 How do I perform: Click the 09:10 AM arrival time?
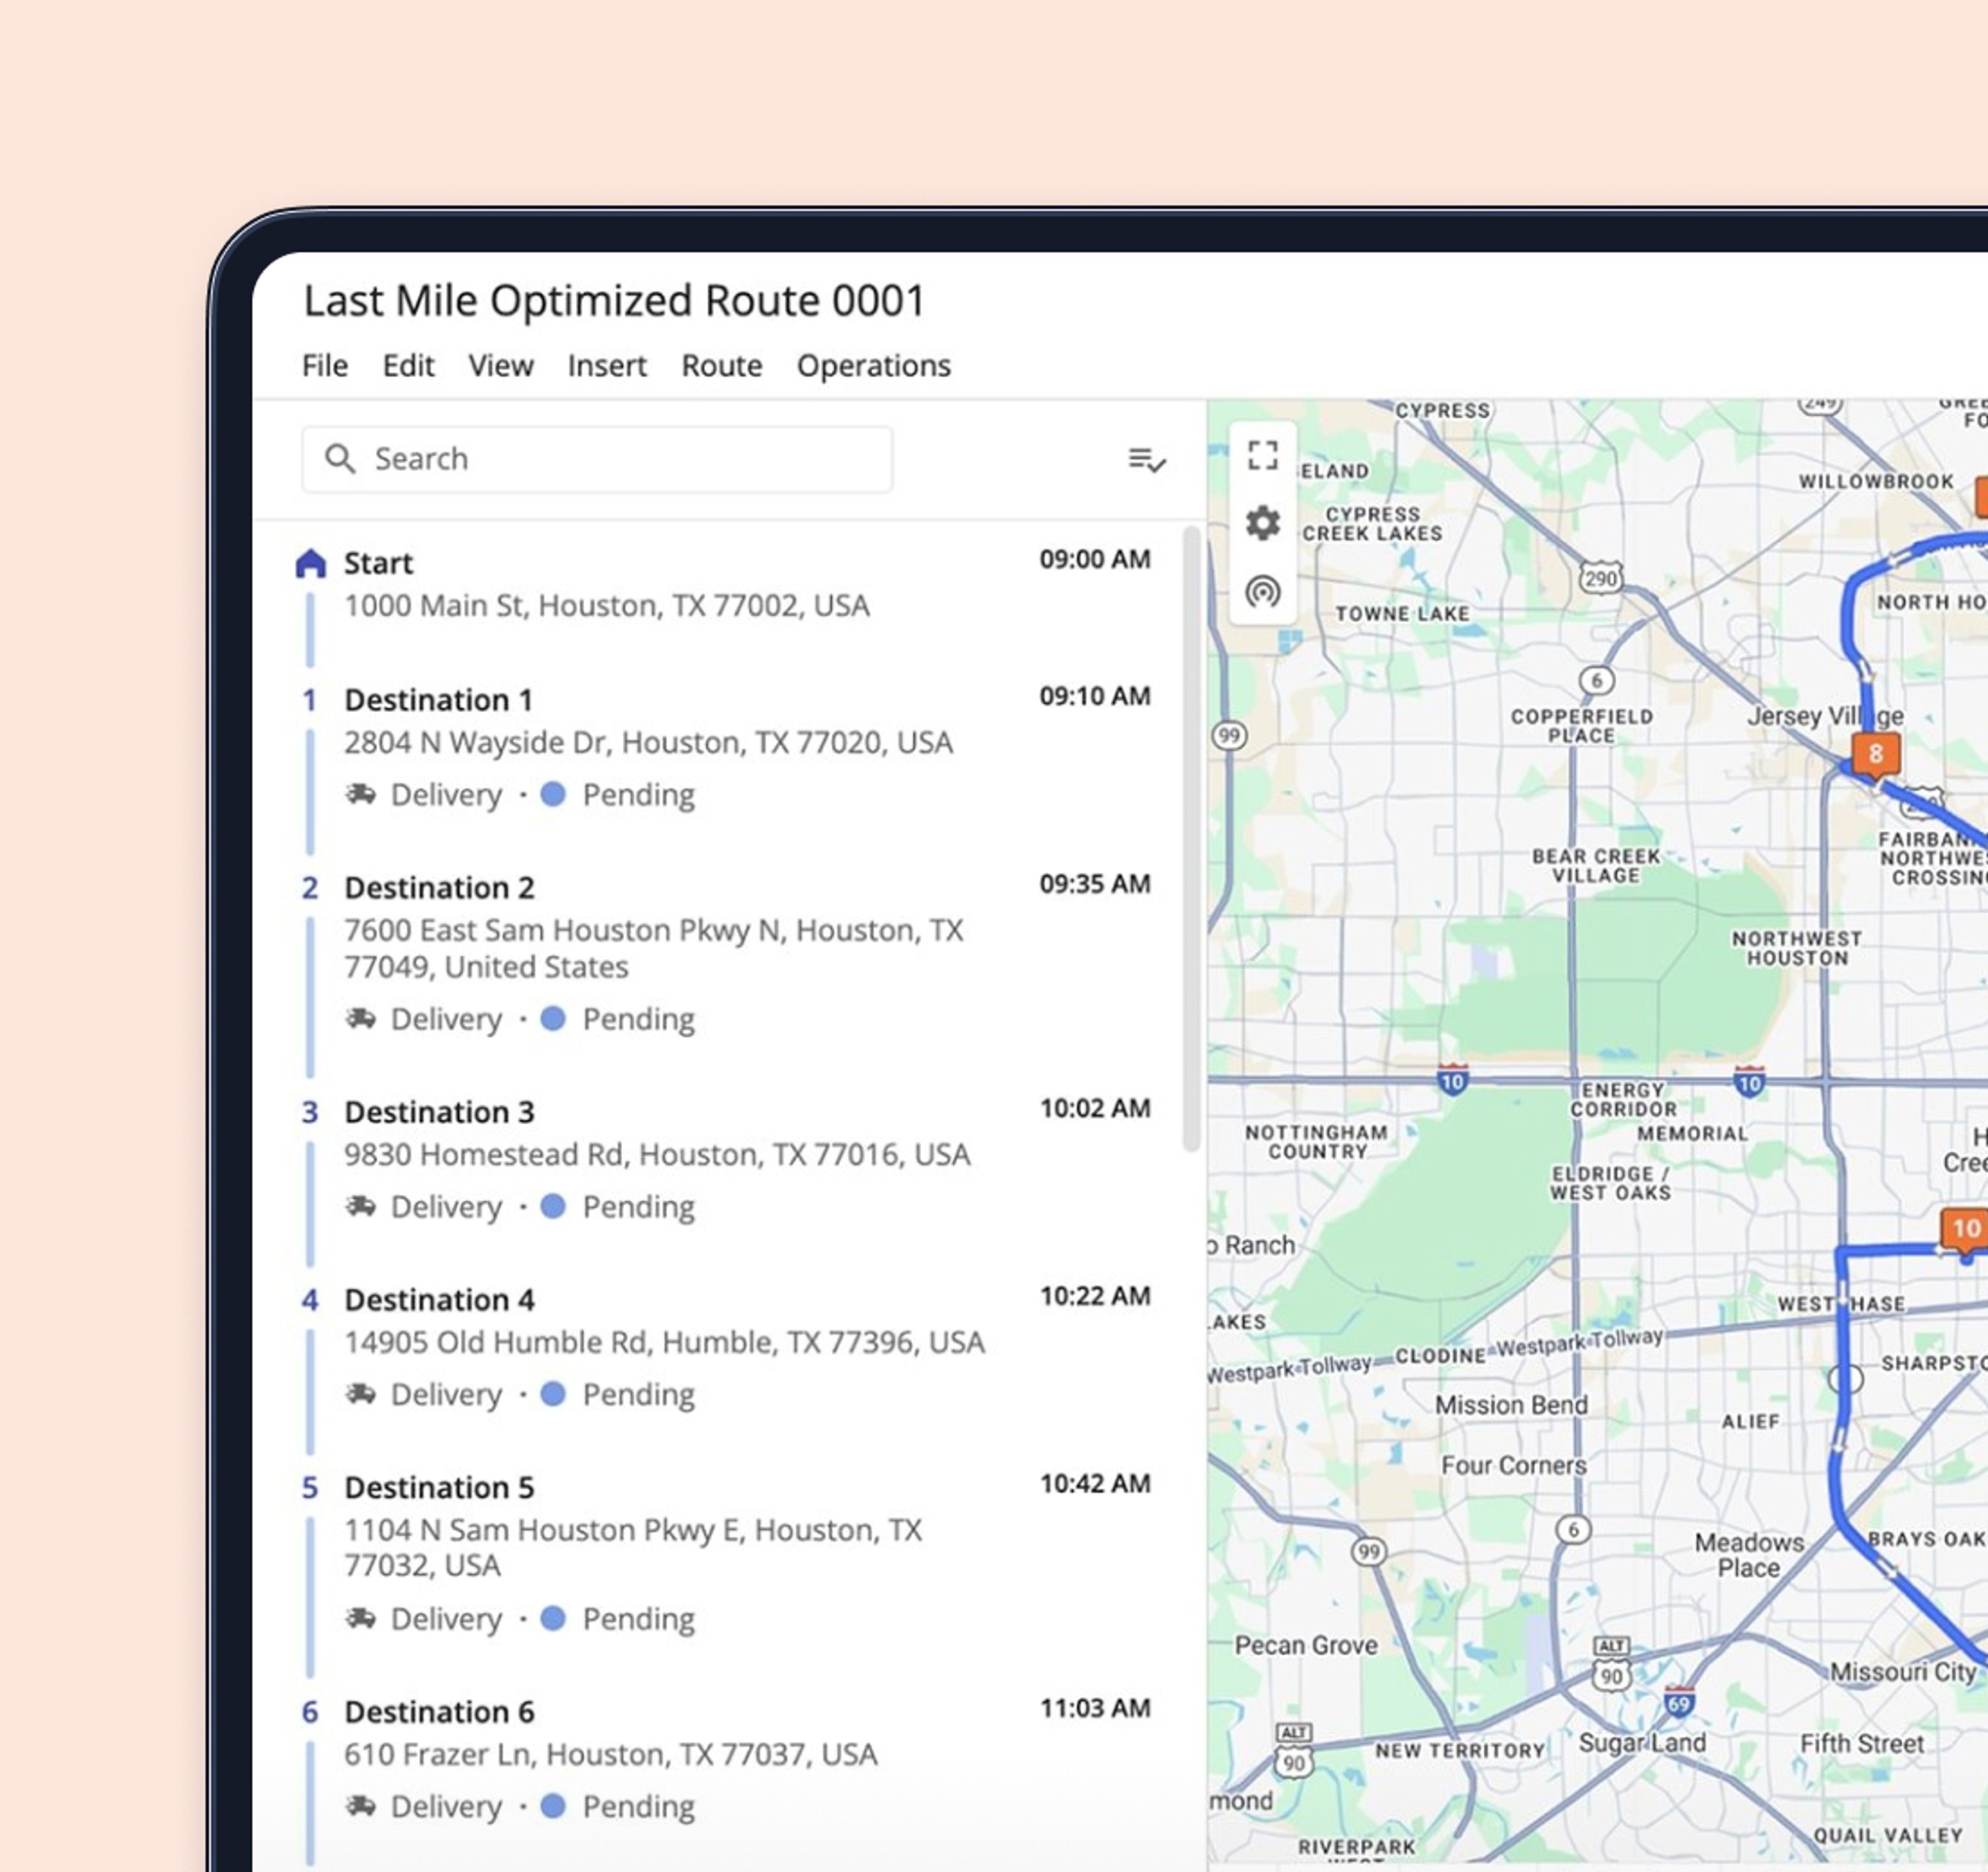1095,697
